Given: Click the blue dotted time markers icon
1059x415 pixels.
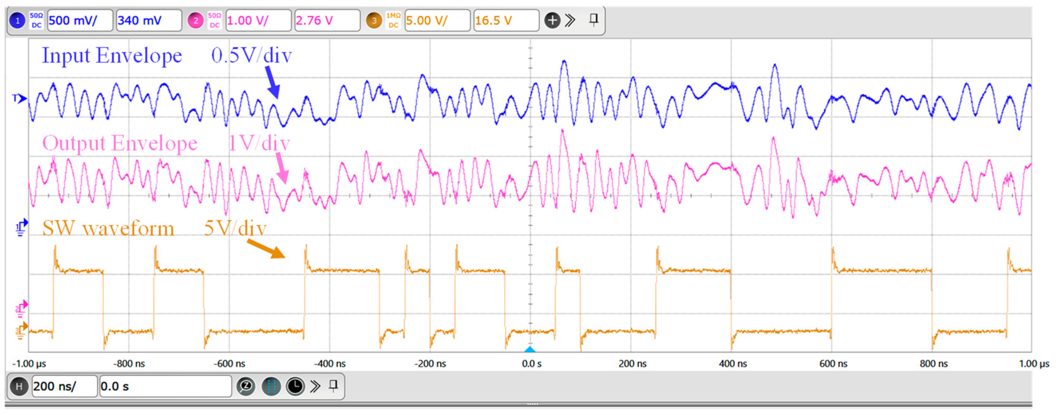Looking at the screenshot, I should pyautogui.click(x=271, y=386).
